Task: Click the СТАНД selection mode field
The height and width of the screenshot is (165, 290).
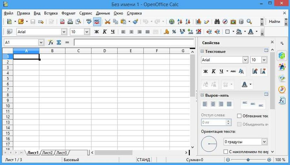Action: [143, 160]
